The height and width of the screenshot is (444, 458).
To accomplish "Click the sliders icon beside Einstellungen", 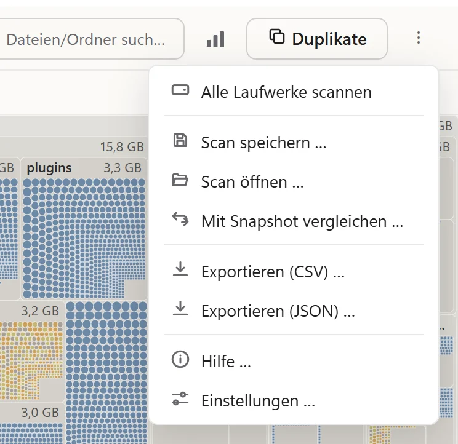I will 180,398.
